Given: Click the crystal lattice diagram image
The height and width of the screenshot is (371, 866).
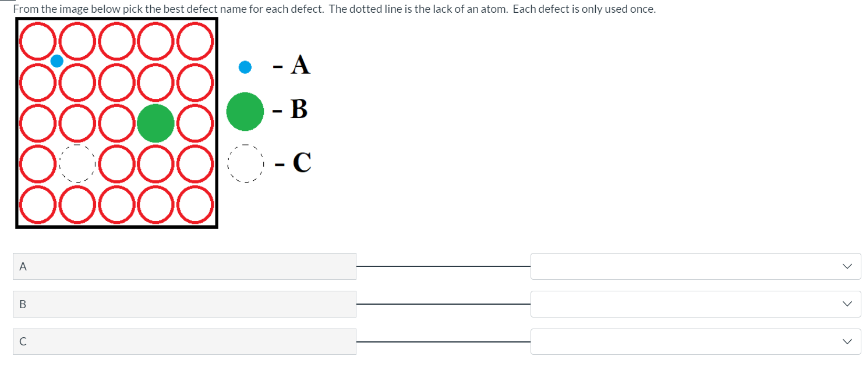Looking at the screenshot, I should click(116, 123).
